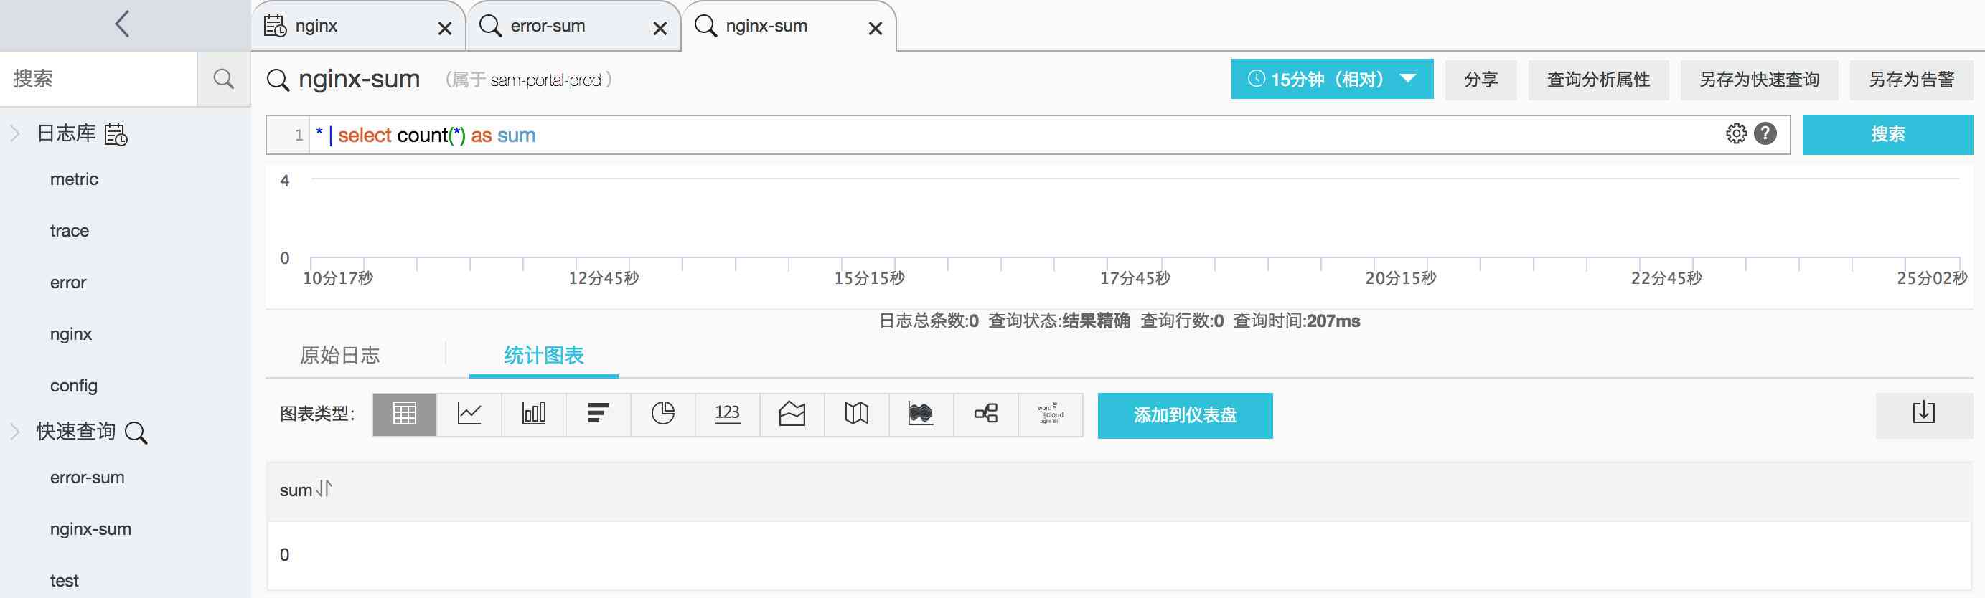The height and width of the screenshot is (598, 1985).
Task: Close the error-sum tab
Action: [660, 29]
